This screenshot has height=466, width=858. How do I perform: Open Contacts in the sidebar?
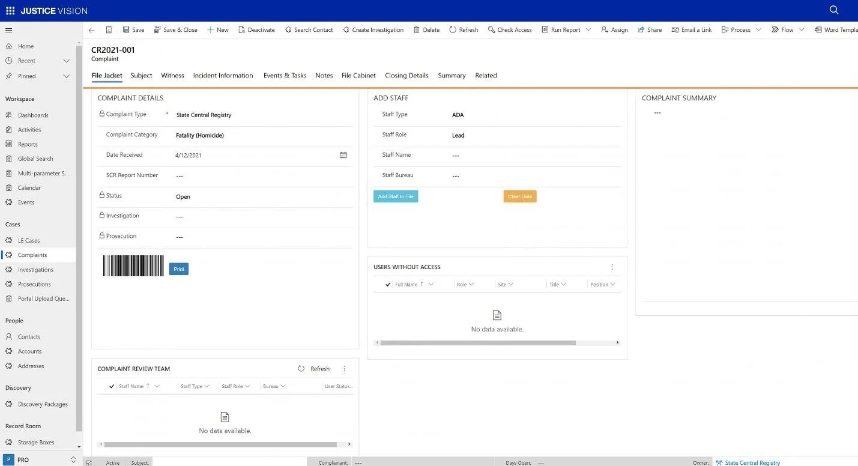(29, 337)
